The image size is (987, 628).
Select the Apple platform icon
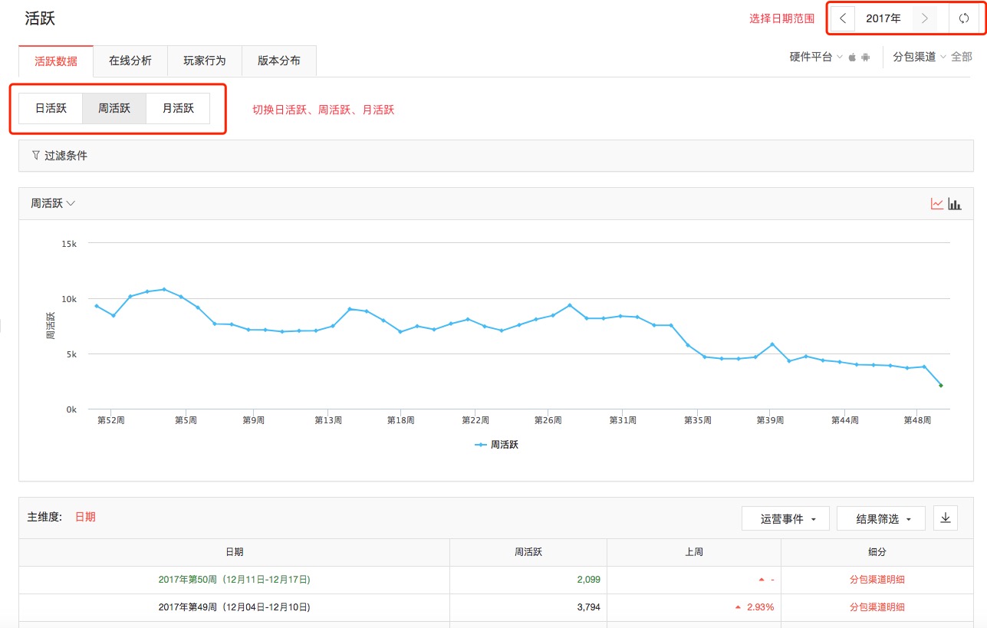pos(852,58)
